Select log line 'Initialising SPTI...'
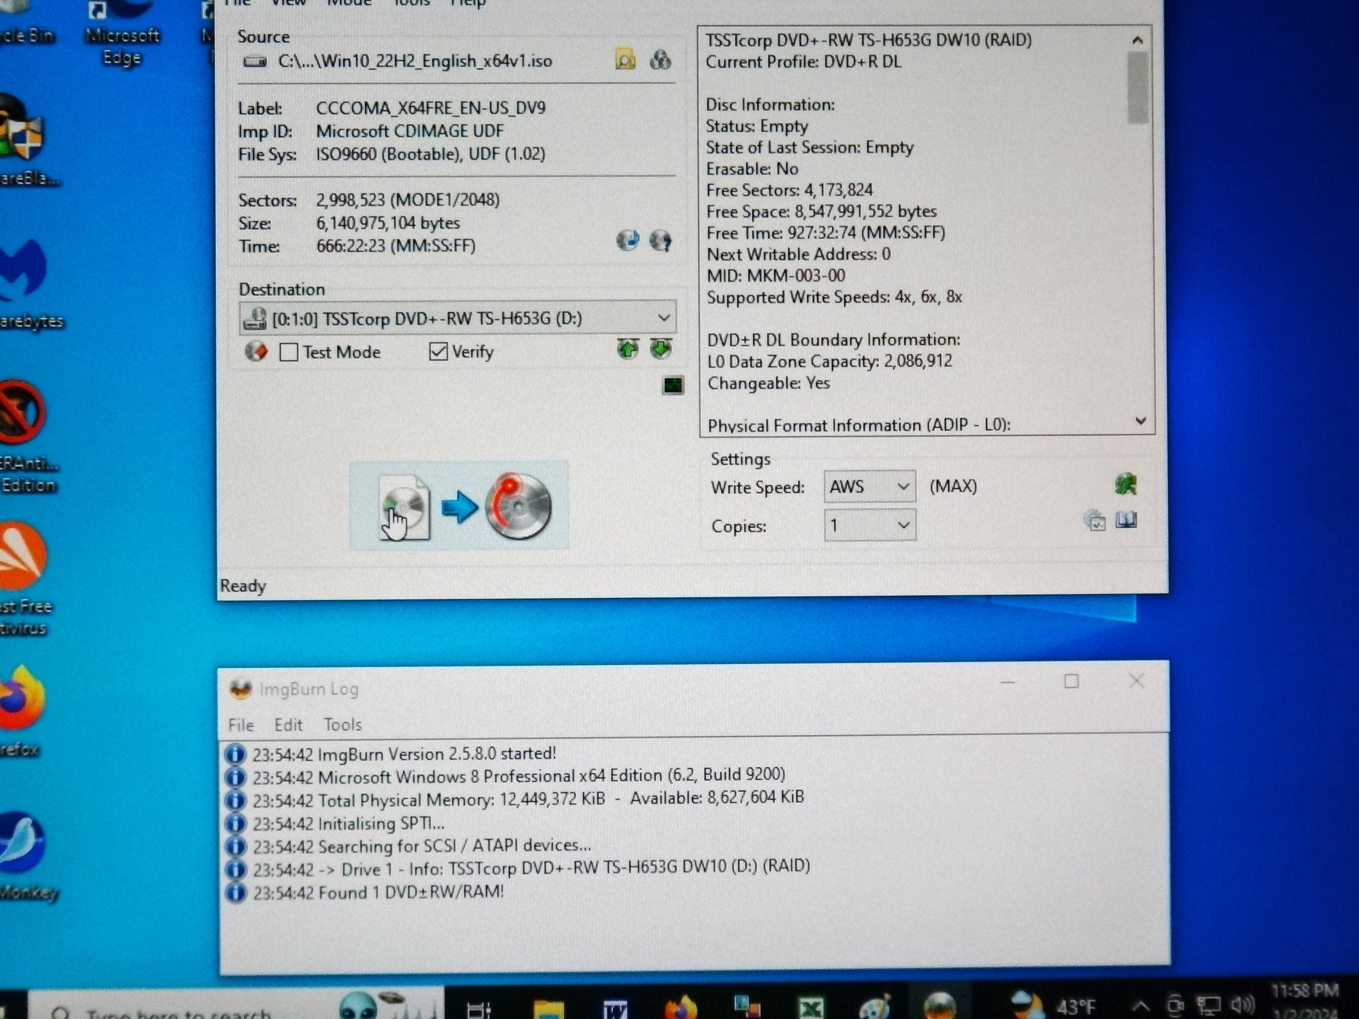This screenshot has width=1359, height=1019. point(348,823)
